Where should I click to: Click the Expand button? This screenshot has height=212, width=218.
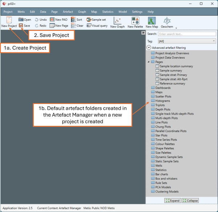point(172,200)
